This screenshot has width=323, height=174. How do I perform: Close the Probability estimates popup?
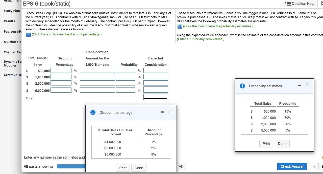click(307, 84)
